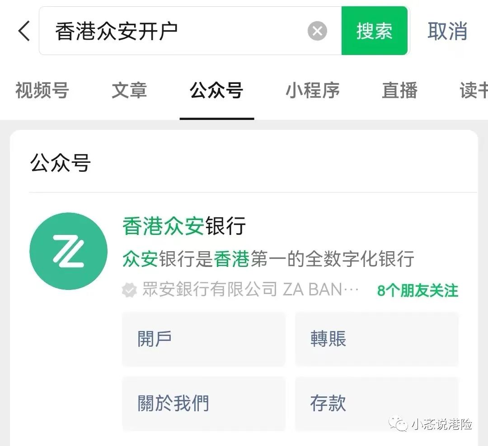Open the 開戶 quick action
The height and width of the screenshot is (446, 488).
(x=203, y=339)
